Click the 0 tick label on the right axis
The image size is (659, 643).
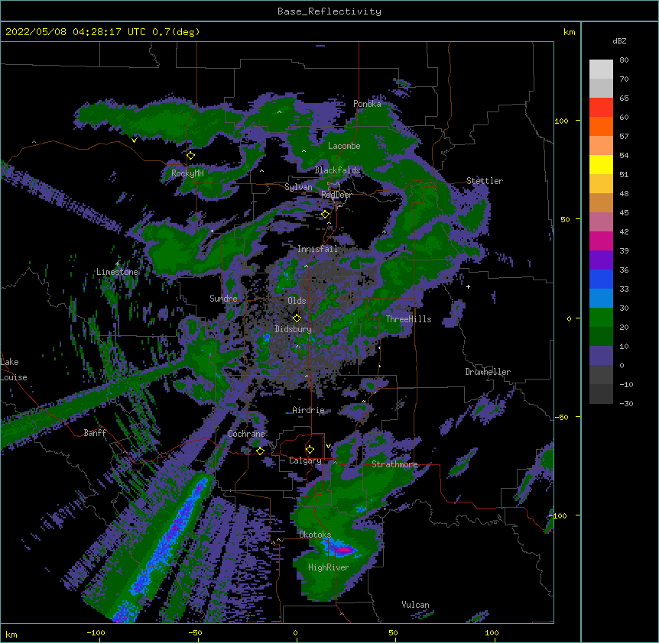coord(569,318)
